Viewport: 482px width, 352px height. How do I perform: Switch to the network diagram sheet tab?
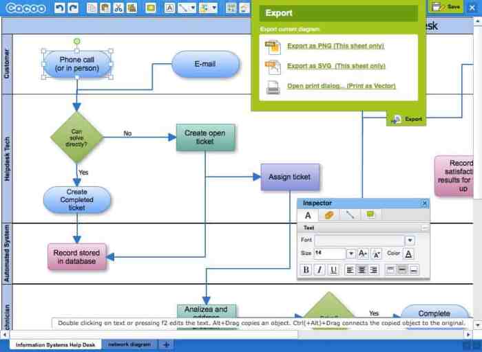(x=129, y=344)
